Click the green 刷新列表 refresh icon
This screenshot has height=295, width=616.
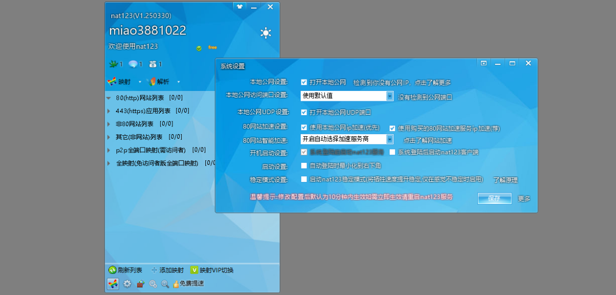[112, 270]
